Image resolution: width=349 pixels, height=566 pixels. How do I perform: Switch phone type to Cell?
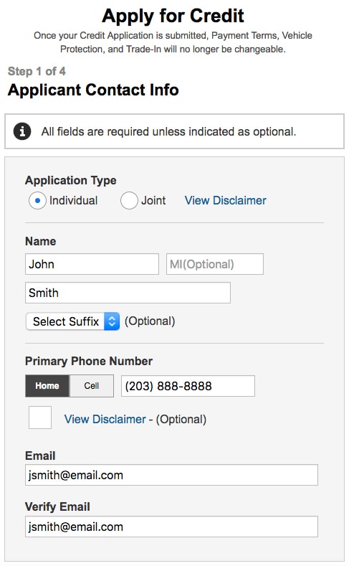tap(92, 386)
